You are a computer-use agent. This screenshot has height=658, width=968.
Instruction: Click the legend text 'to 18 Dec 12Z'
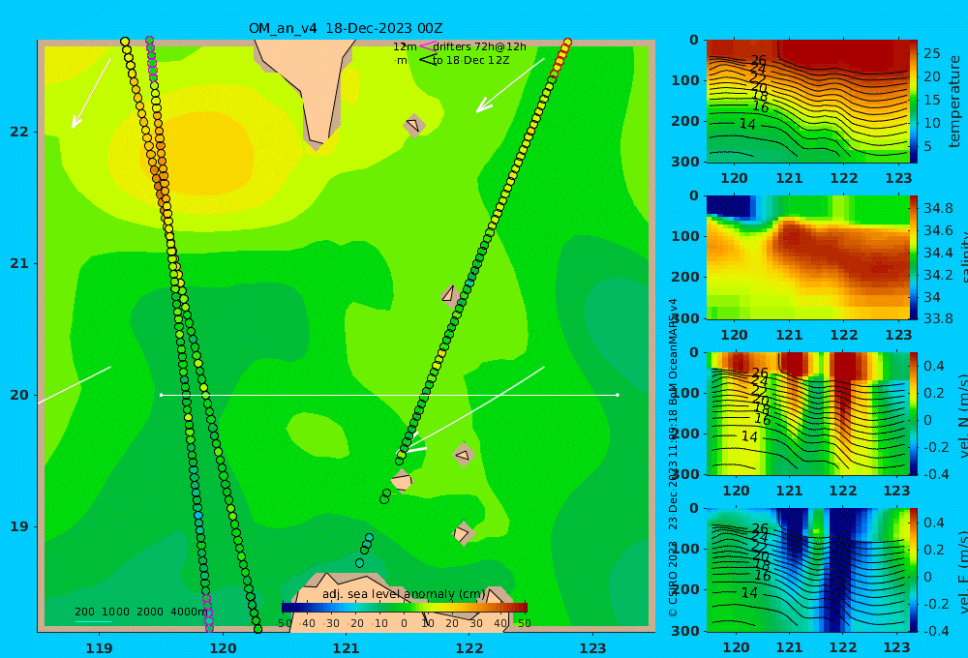tap(471, 60)
